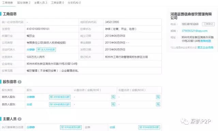The width and height of the screenshot is (218, 131).
Task: Select registration number 410101000199161
Action: [x=38, y=29]
